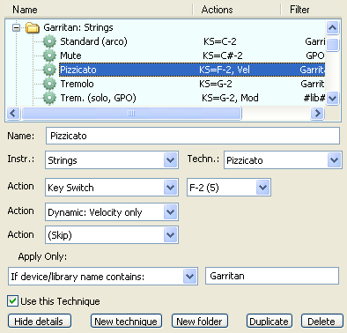Viewport: 347px width, 333px height.
Task: Uncheck Use this Technique
Action: point(12,301)
